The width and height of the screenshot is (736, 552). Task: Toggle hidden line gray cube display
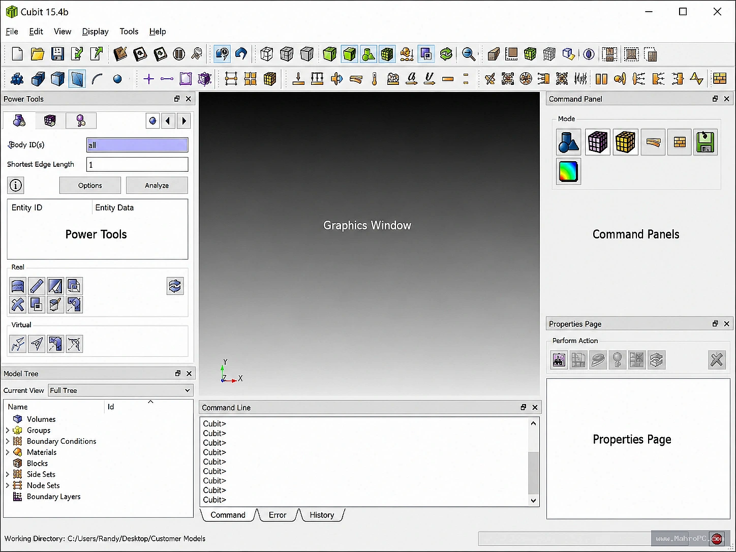pos(287,54)
